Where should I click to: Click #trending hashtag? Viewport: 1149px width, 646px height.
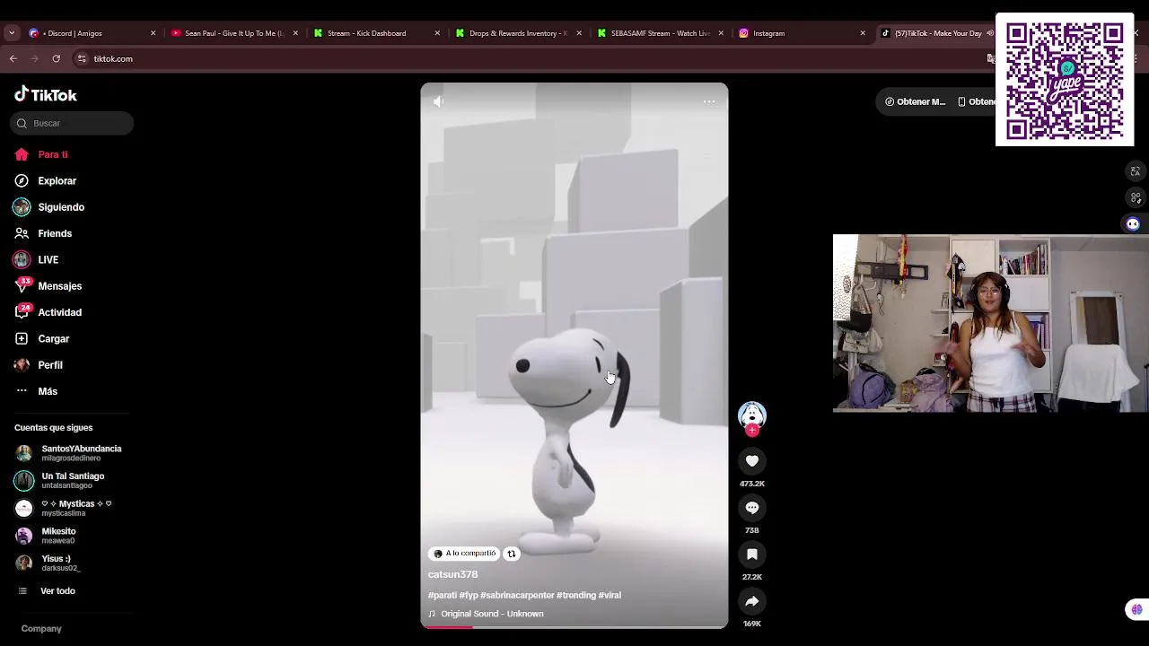[576, 595]
